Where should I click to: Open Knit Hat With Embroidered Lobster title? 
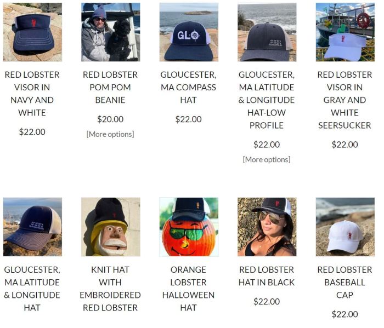click(x=110, y=289)
